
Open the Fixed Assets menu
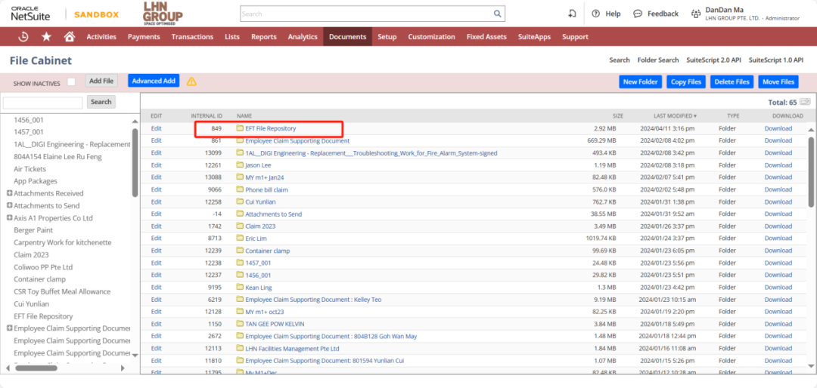[x=486, y=36]
